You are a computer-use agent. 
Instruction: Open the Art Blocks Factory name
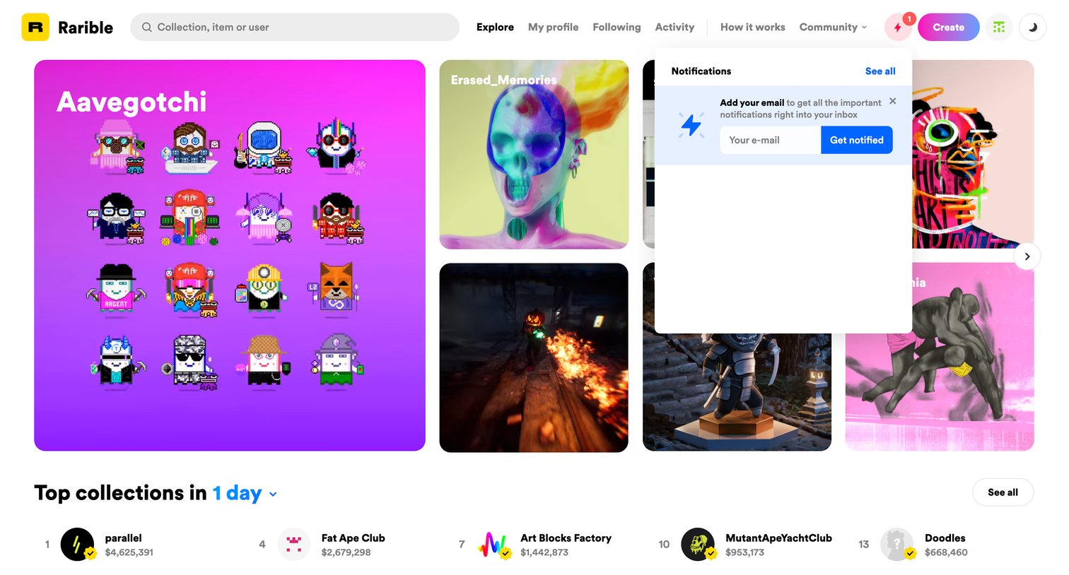(566, 538)
